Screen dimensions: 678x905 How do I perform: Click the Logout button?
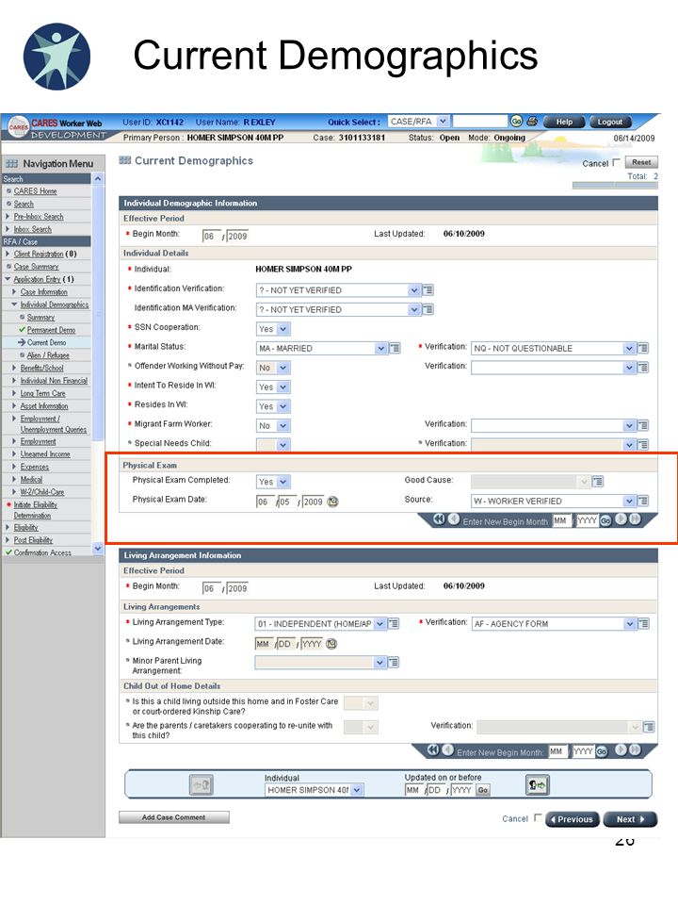coord(610,122)
